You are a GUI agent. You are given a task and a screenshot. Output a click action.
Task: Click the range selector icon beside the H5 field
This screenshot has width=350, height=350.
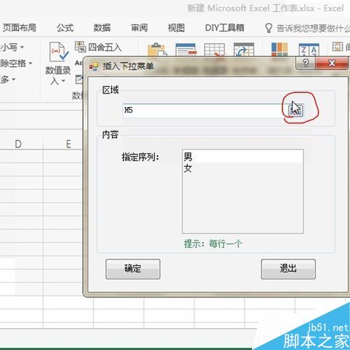296,110
